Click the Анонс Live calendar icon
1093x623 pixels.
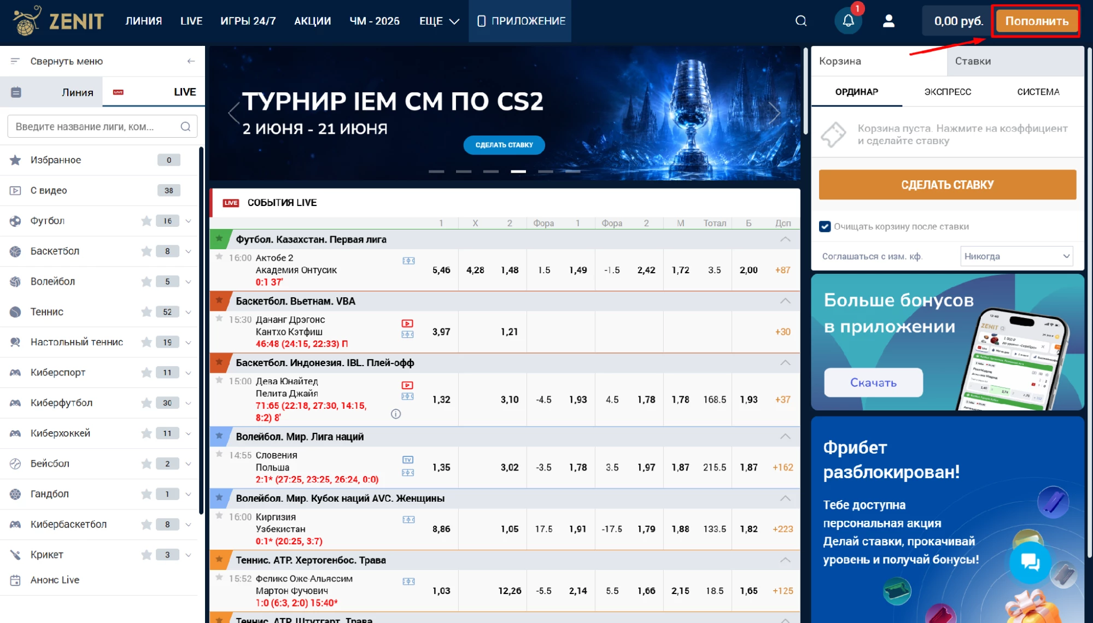[x=15, y=580]
